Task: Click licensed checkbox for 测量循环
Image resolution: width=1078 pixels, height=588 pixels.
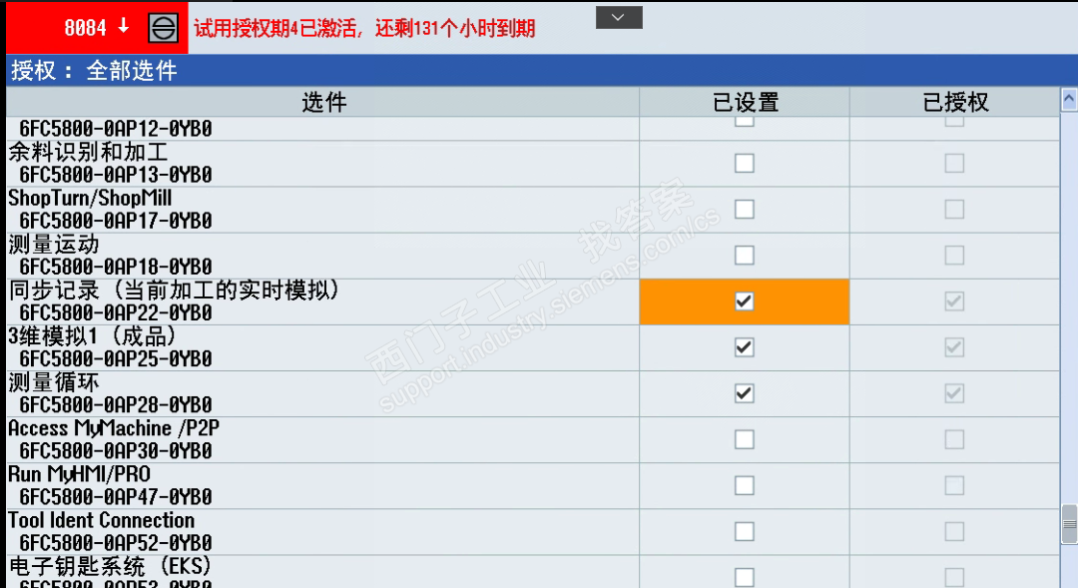Action: pyautogui.click(x=954, y=393)
